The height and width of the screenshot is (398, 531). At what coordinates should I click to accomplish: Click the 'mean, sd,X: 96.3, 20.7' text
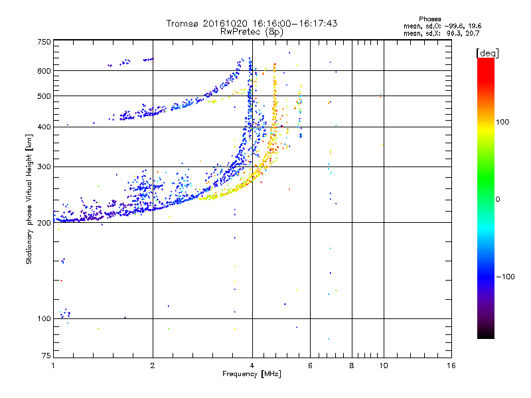pos(441,33)
